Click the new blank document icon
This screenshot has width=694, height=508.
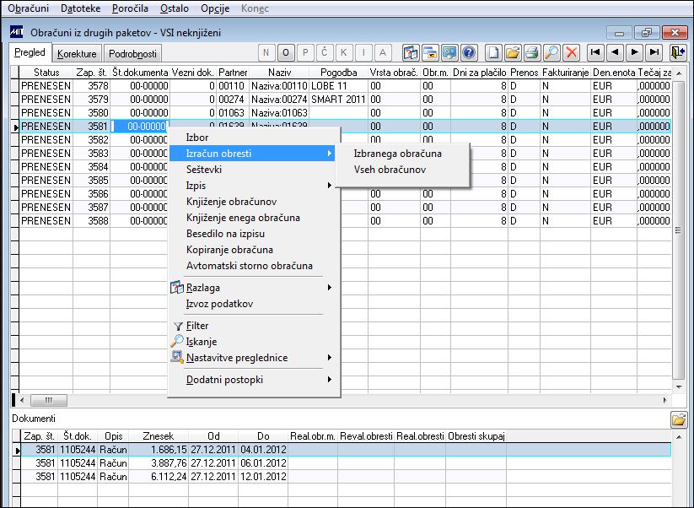(x=492, y=52)
